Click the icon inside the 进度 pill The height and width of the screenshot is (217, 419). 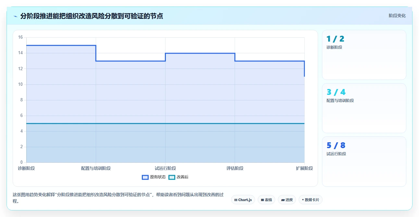pyautogui.click(x=283, y=200)
